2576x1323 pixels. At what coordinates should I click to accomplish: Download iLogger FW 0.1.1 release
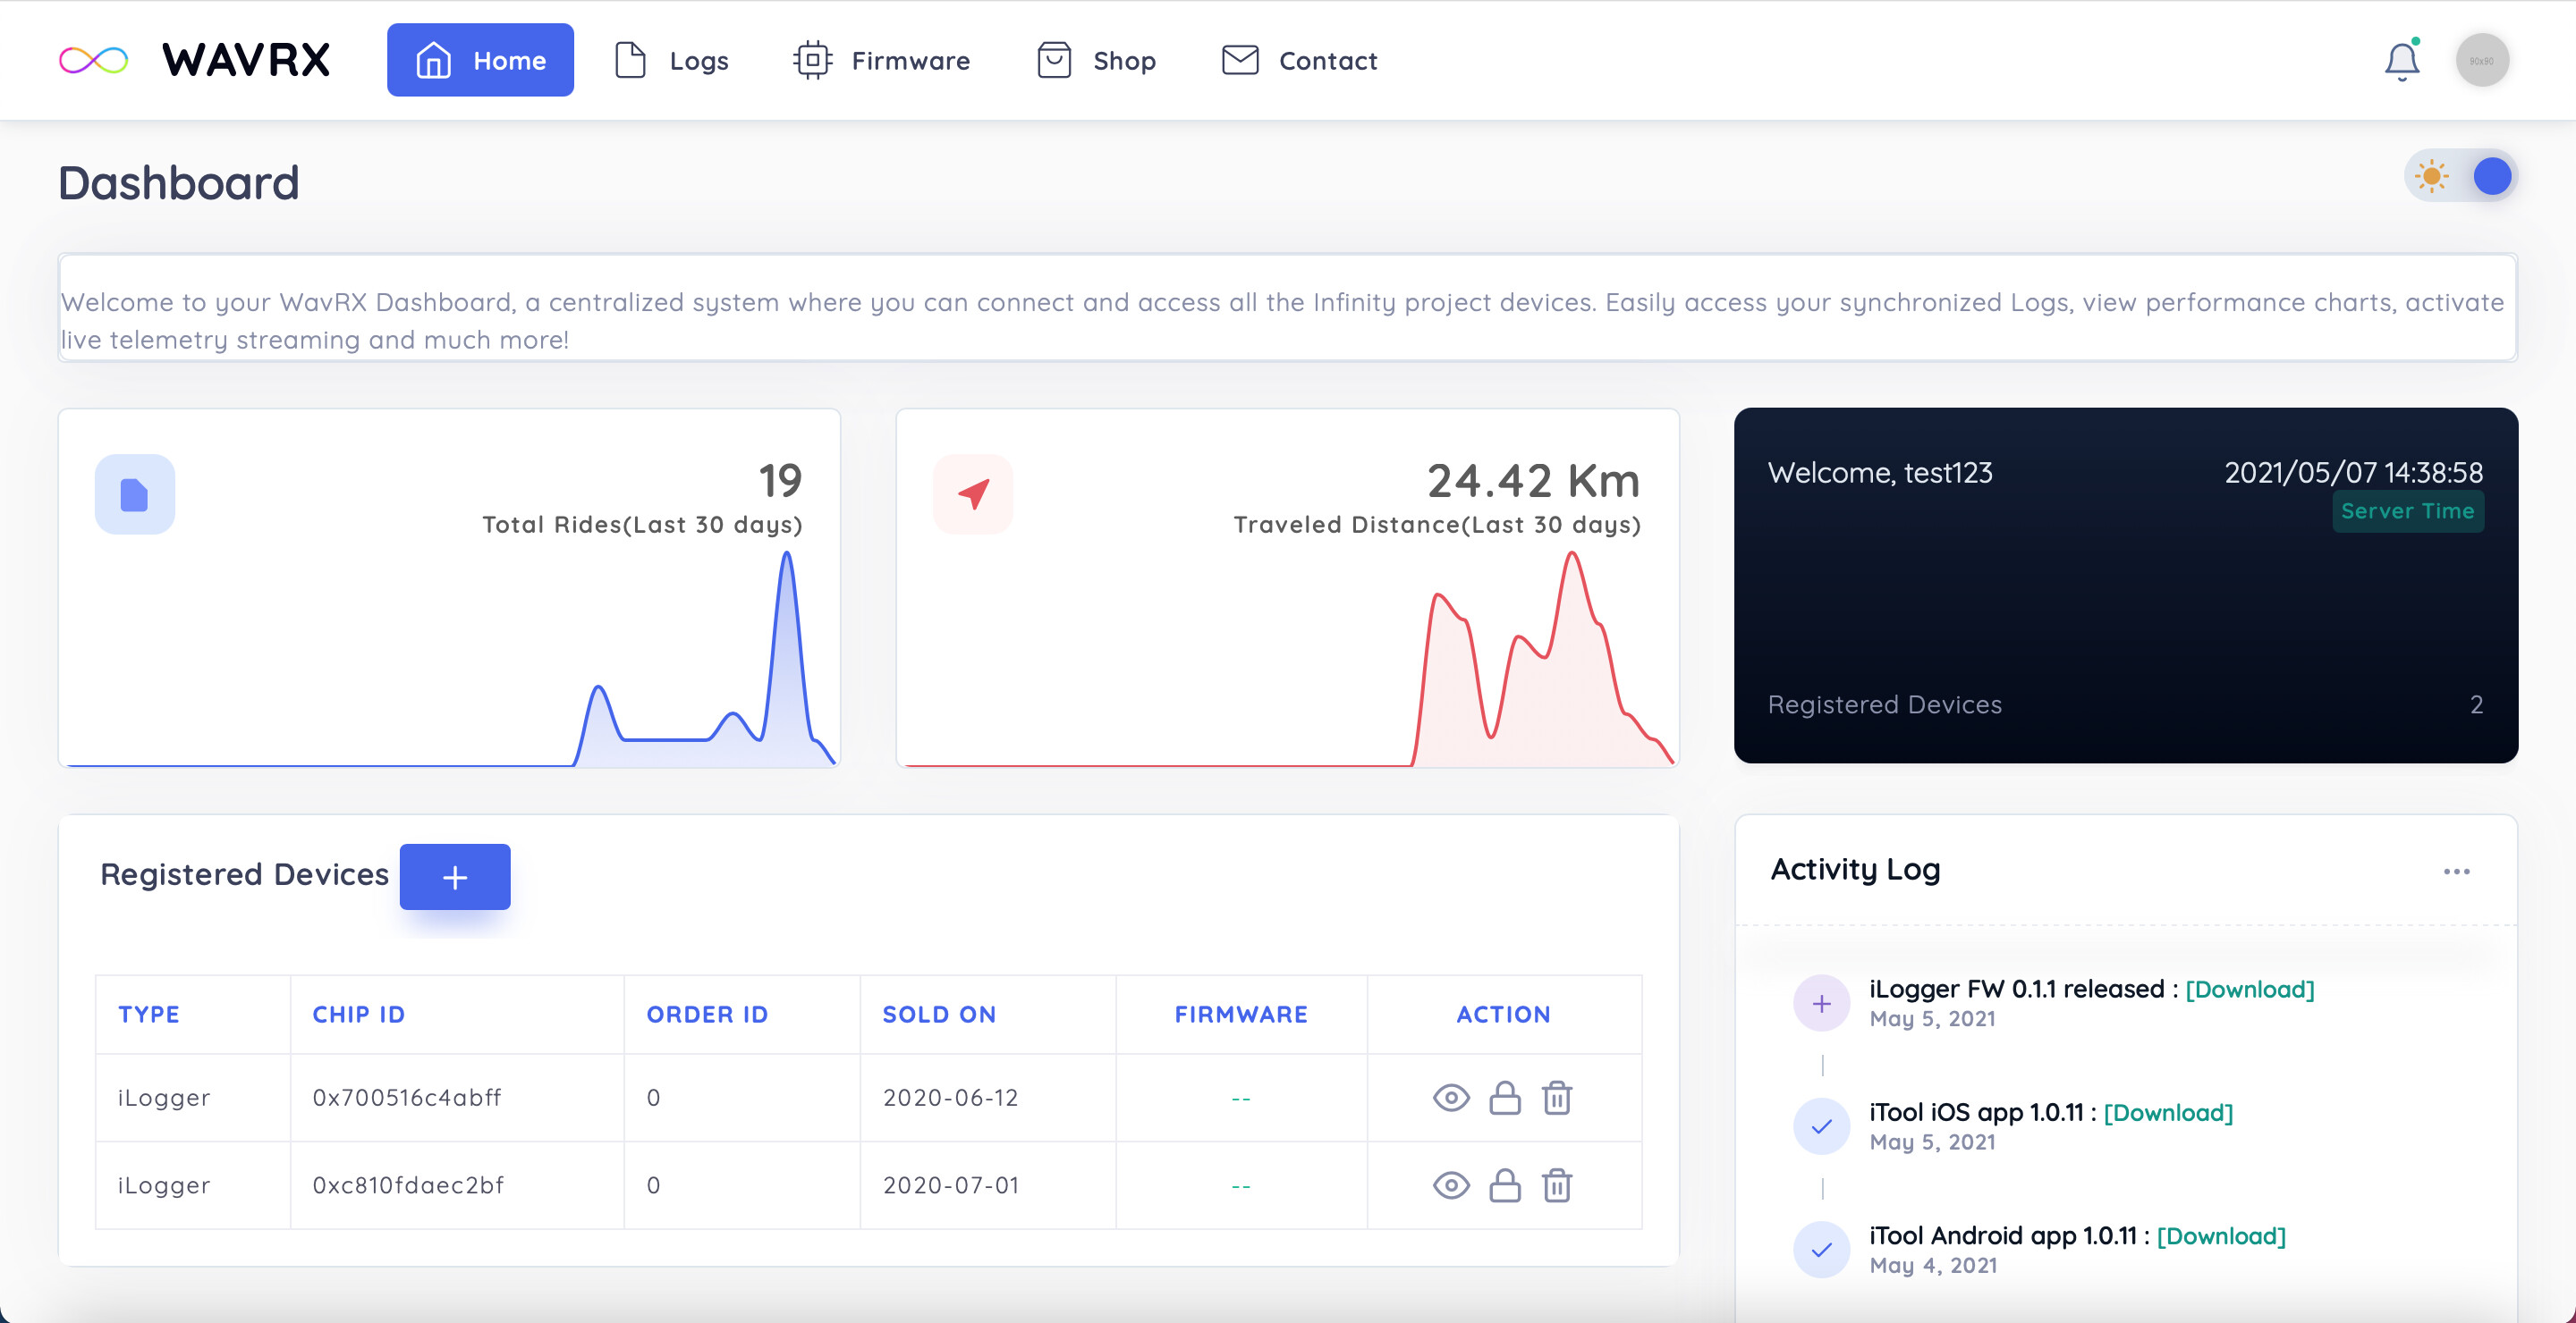(2249, 989)
